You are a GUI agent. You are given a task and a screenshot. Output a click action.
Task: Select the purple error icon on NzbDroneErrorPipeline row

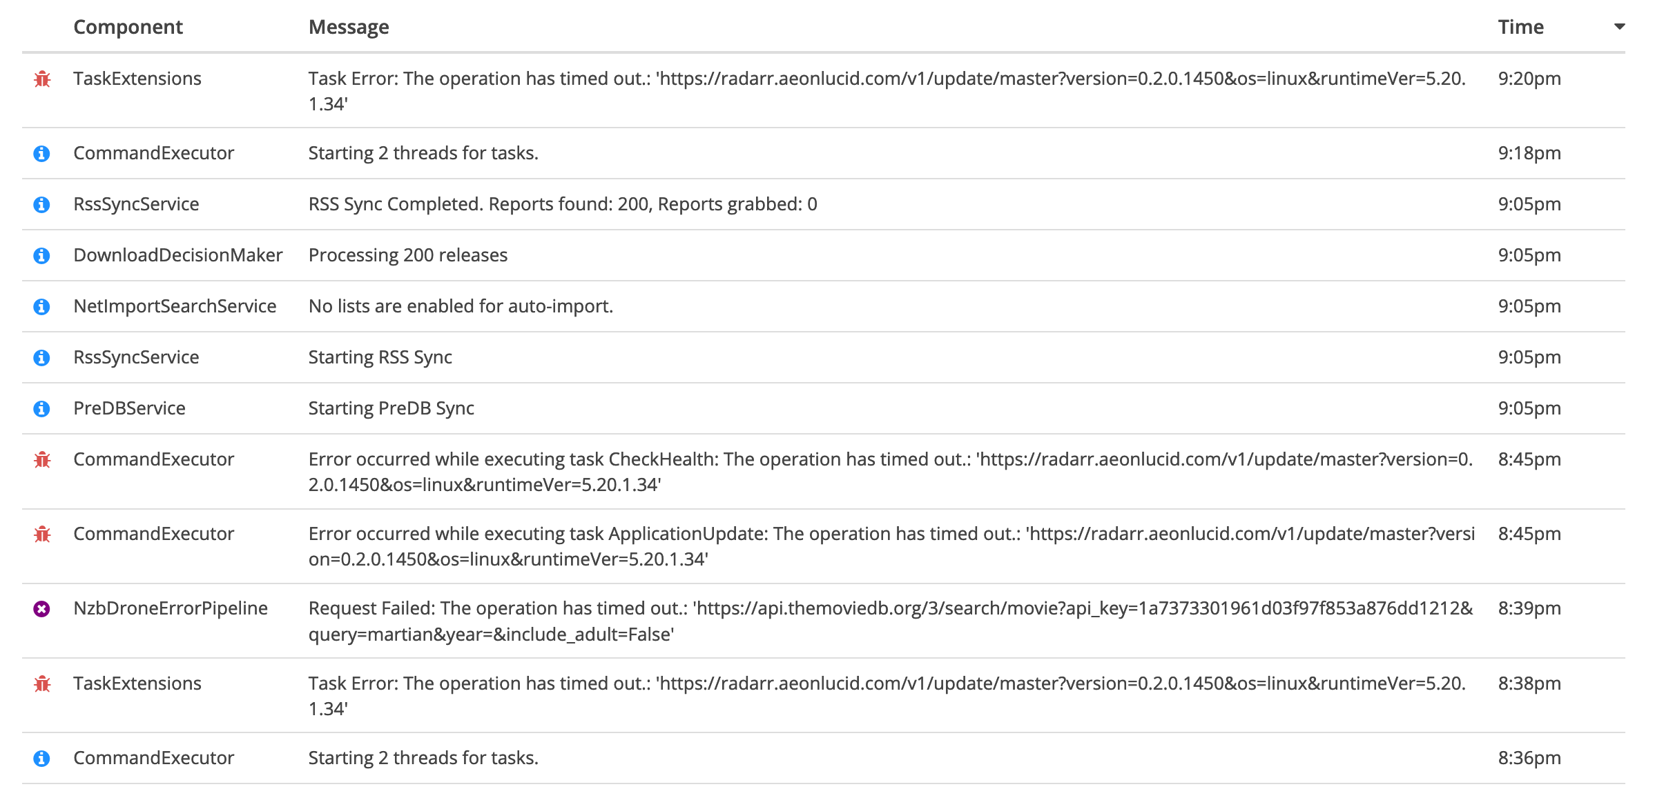coord(43,608)
